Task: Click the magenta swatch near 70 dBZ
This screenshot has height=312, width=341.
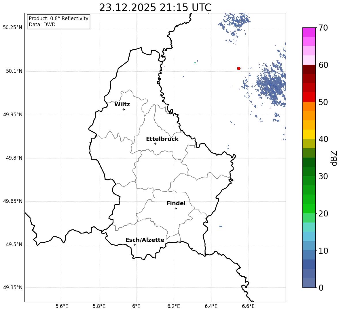Action: pyautogui.click(x=309, y=32)
